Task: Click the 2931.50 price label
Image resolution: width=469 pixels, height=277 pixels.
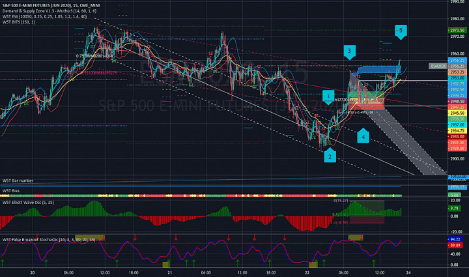Action: pyautogui.click(x=457, y=142)
